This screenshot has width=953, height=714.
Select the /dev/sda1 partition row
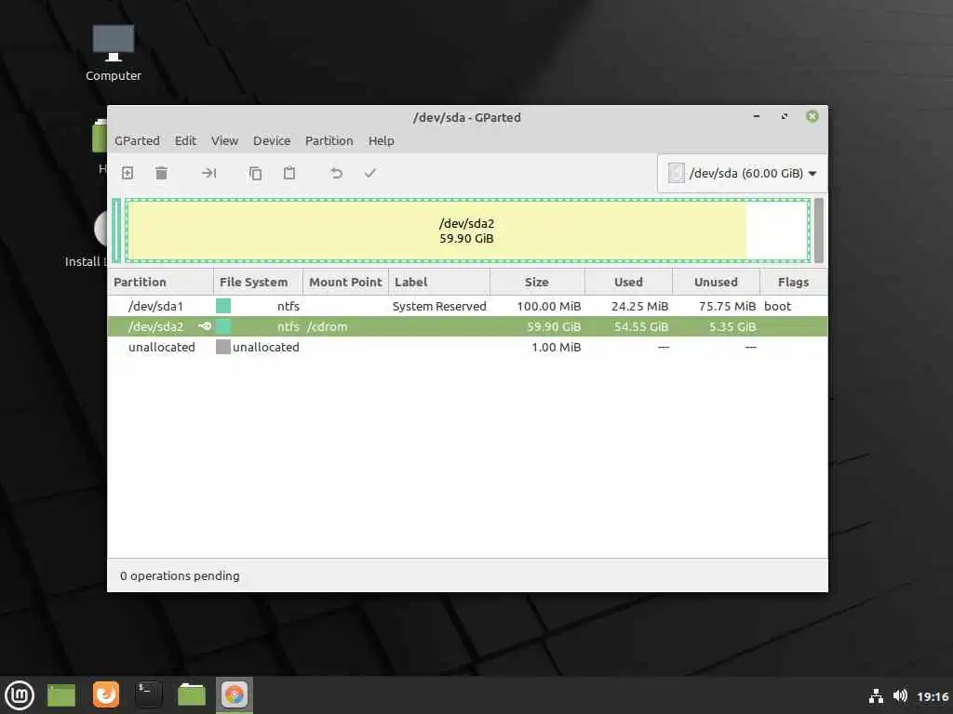click(467, 306)
